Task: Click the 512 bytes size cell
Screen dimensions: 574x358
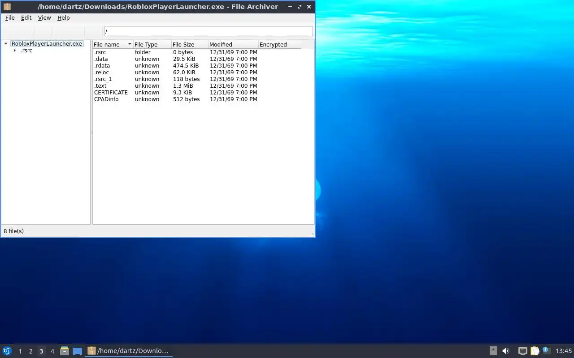Action: pyautogui.click(x=187, y=99)
